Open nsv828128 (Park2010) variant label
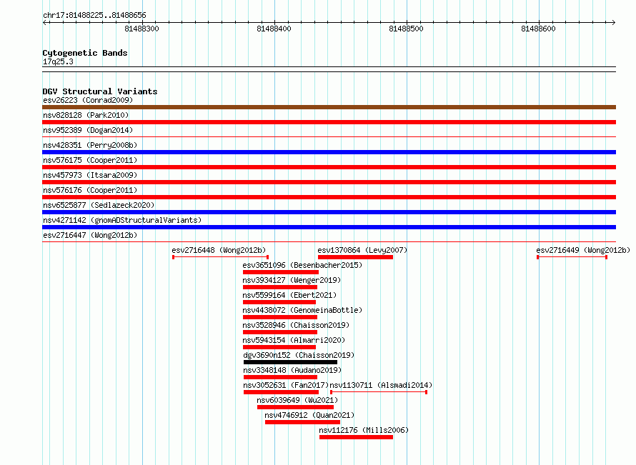Viewport: 636px width, 465px height. pos(86,115)
